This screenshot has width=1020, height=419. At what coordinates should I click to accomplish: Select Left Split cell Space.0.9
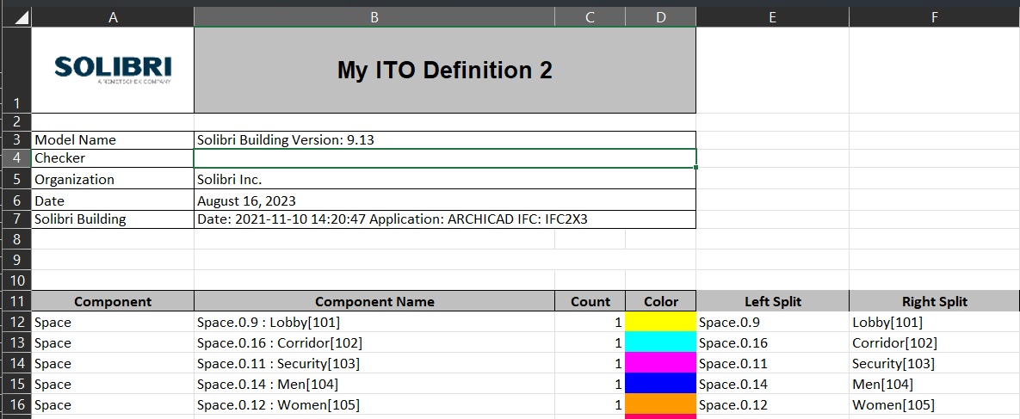[772, 322]
